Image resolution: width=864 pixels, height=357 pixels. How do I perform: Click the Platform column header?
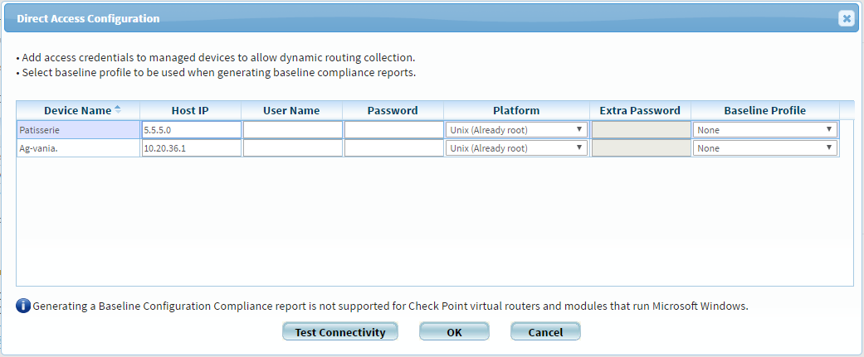[515, 111]
